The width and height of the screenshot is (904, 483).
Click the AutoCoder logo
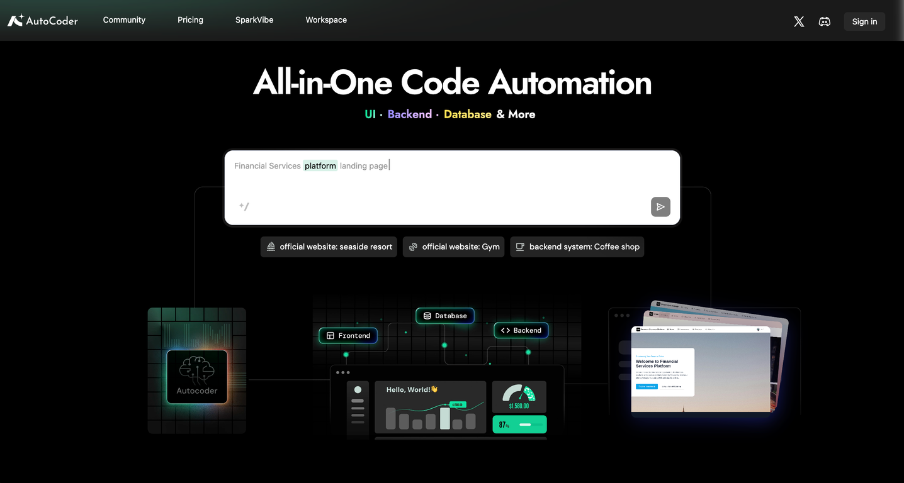[x=43, y=21]
